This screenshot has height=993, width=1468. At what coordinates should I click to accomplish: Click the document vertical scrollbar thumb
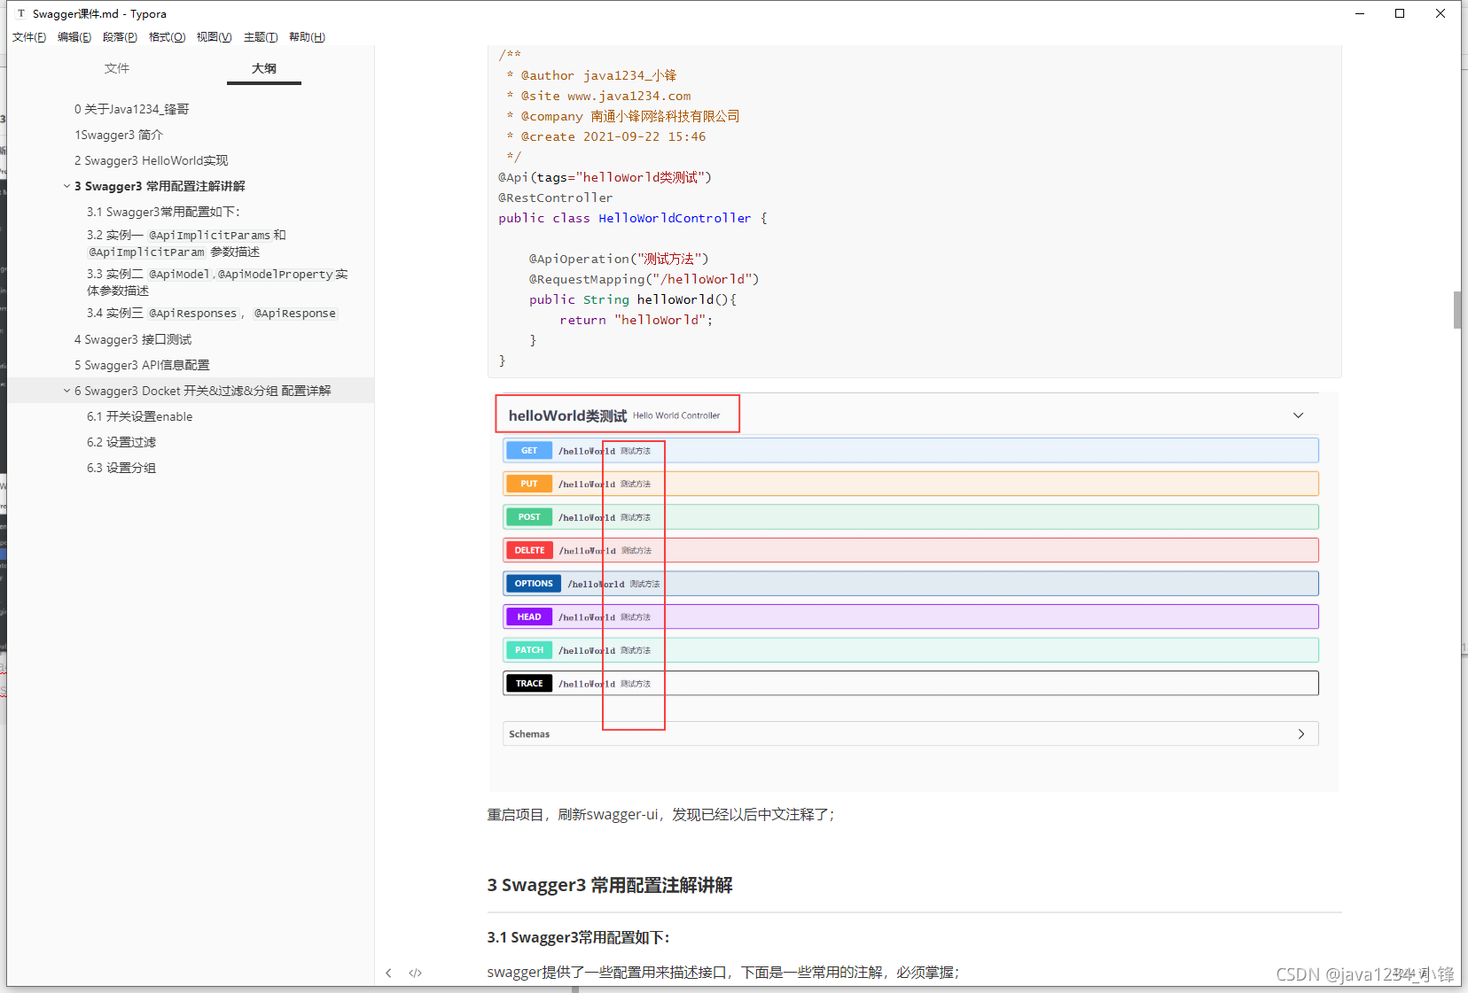pyautogui.click(x=1457, y=310)
